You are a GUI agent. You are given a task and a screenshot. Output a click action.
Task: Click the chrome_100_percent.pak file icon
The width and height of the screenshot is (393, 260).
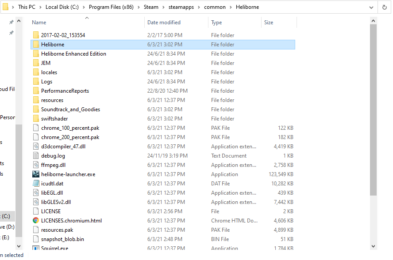pos(36,128)
